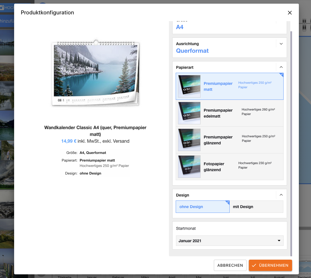Expand the Ausrichtung dropdown chevron
The image size is (311, 278).
pyautogui.click(x=281, y=44)
